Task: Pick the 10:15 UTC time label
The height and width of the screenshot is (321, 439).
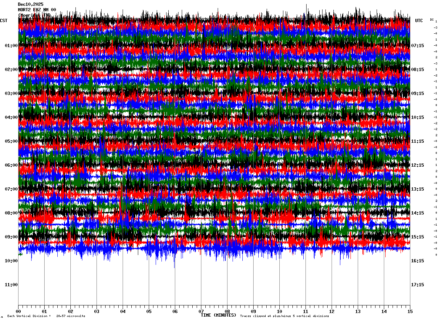Action: [418, 117]
